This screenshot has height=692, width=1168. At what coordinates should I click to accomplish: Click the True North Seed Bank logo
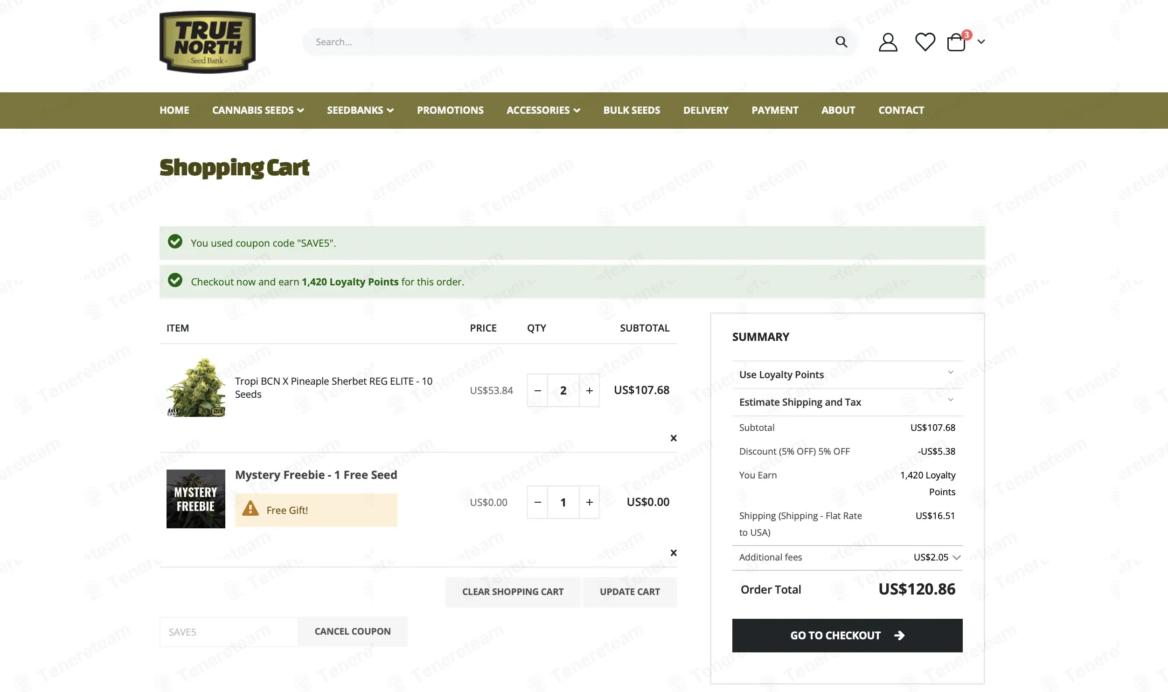208,42
